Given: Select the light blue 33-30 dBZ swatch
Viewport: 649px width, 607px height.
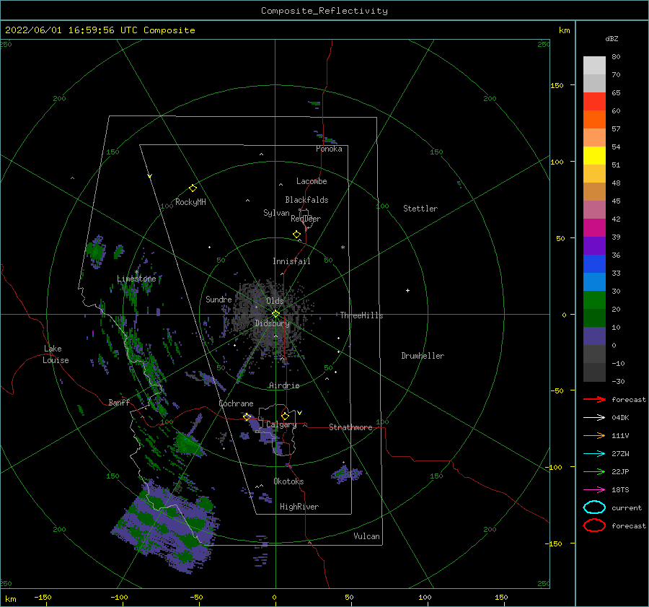Looking at the screenshot, I should (x=594, y=281).
